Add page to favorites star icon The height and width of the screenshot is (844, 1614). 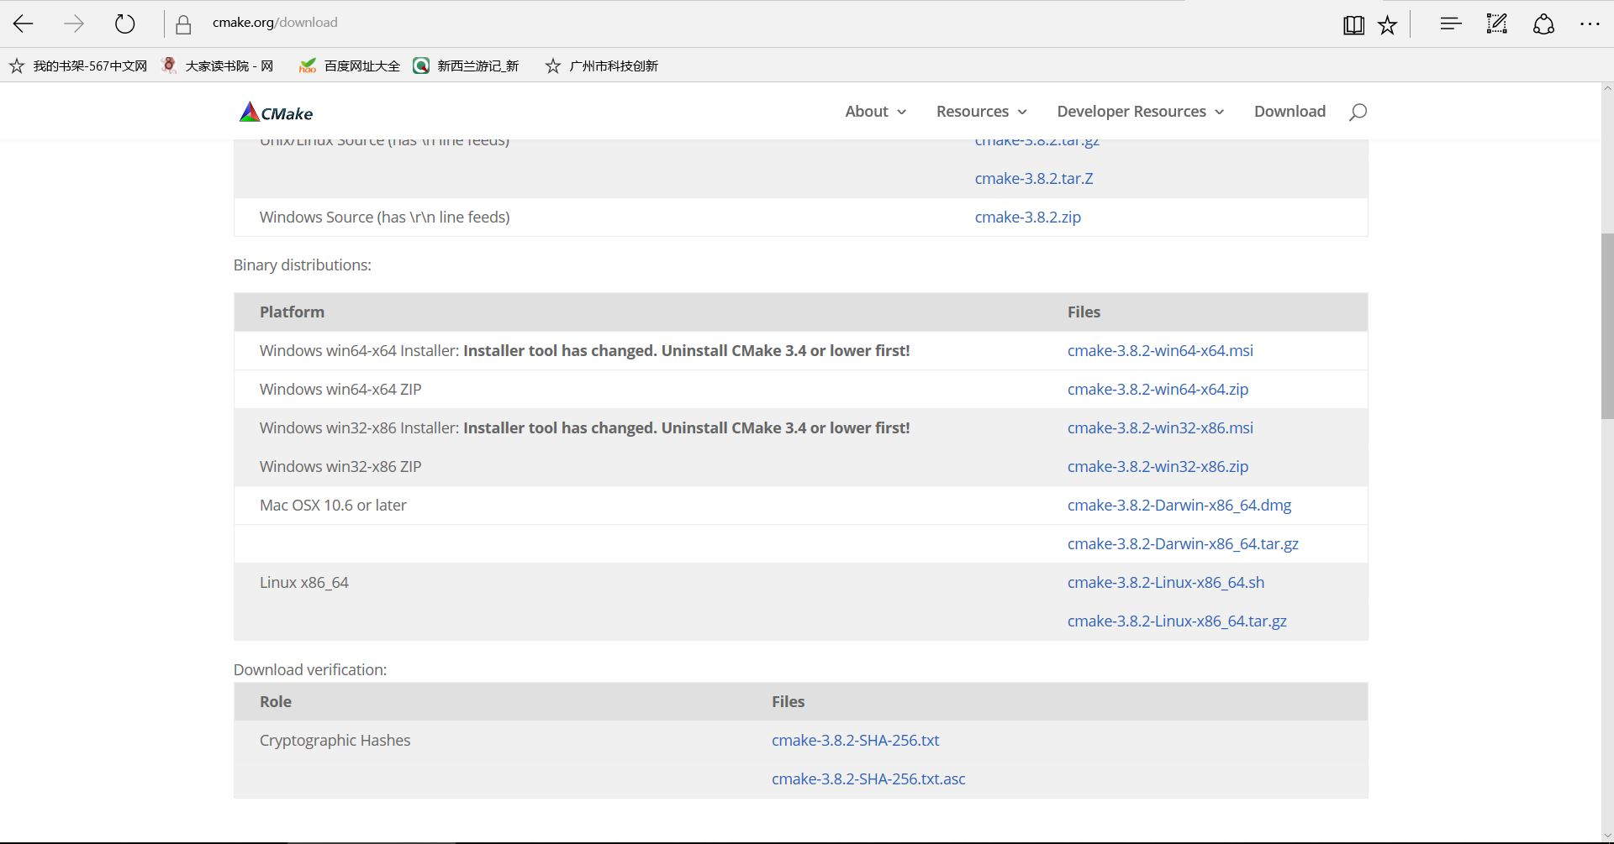click(x=1388, y=25)
